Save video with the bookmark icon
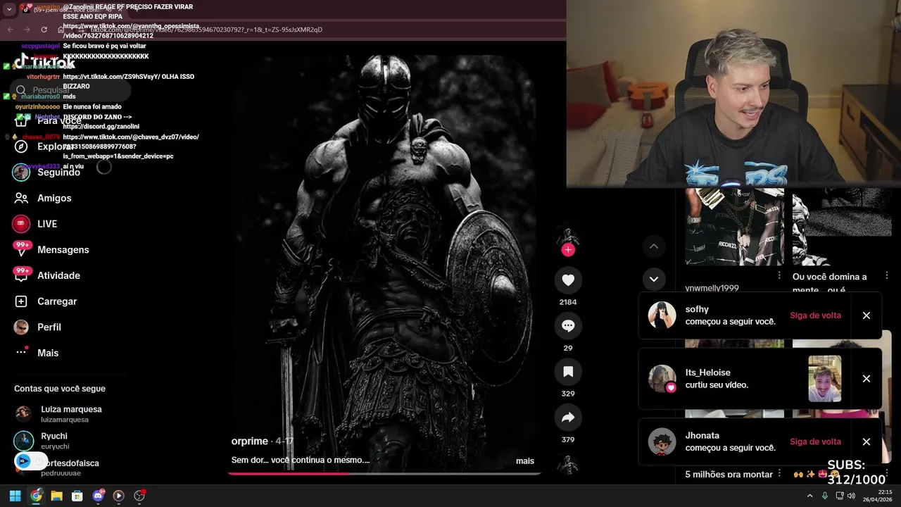 point(568,371)
